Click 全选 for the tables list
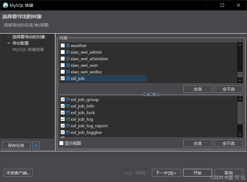The image size is (247, 182). (198, 143)
